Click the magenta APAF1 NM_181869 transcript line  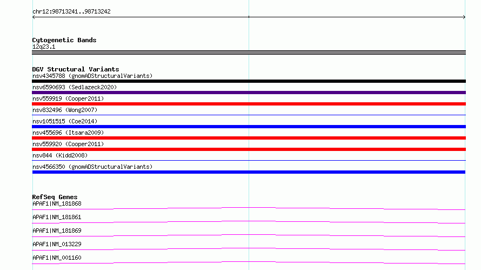tap(249, 235)
